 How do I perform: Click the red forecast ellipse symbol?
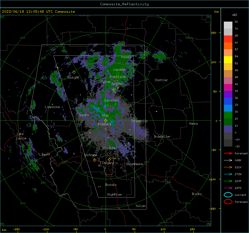pyautogui.click(x=228, y=202)
